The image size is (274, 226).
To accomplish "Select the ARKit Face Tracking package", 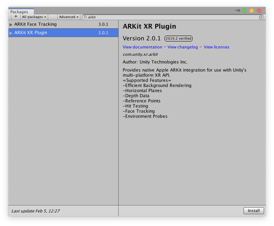I will tap(63, 24).
